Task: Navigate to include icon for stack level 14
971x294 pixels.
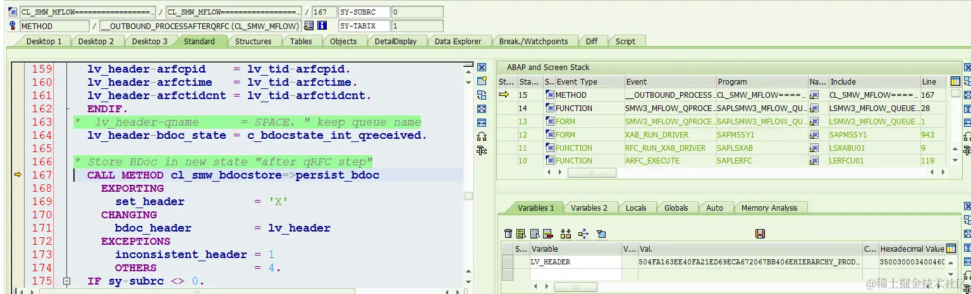Action: [x=814, y=109]
